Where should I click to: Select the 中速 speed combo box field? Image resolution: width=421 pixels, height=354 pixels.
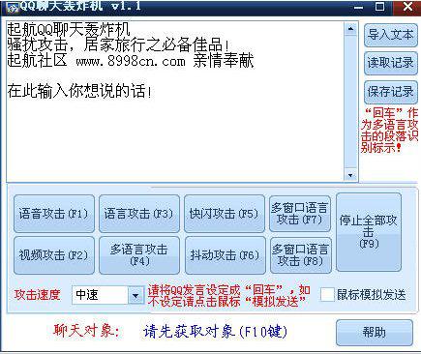coord(107,295)
